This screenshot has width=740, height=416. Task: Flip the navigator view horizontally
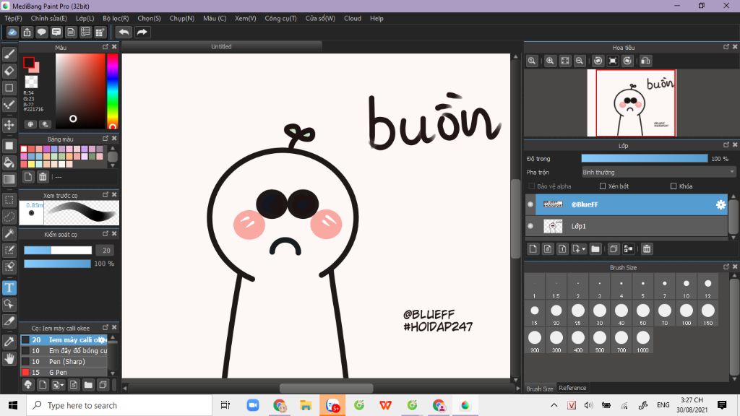[x=645, y=61]
